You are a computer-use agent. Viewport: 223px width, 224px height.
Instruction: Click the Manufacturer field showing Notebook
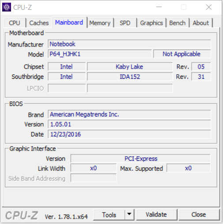click(129, 44)
